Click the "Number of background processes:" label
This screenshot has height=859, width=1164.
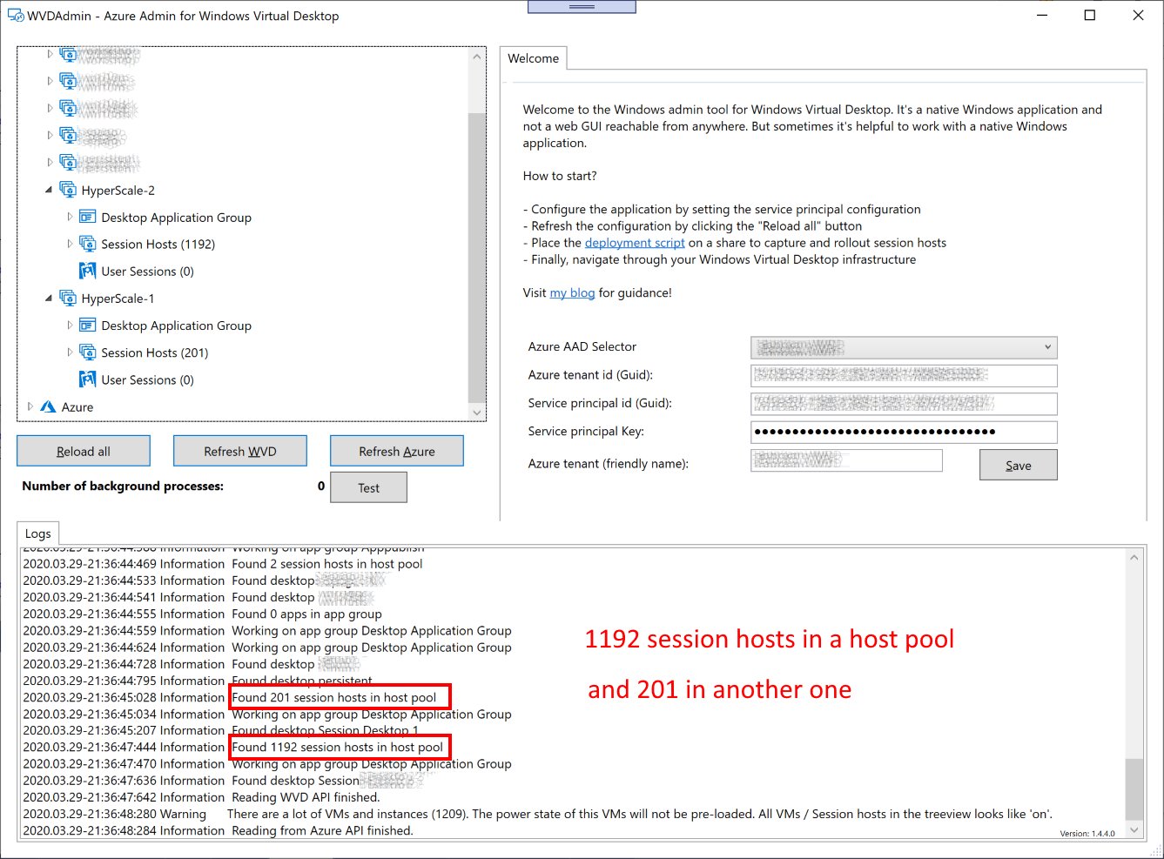point(123,486)
